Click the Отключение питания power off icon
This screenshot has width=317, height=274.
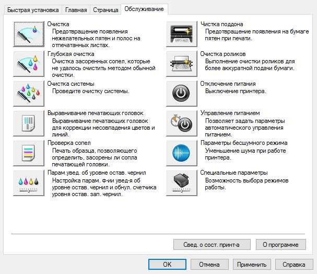(182, 94)
